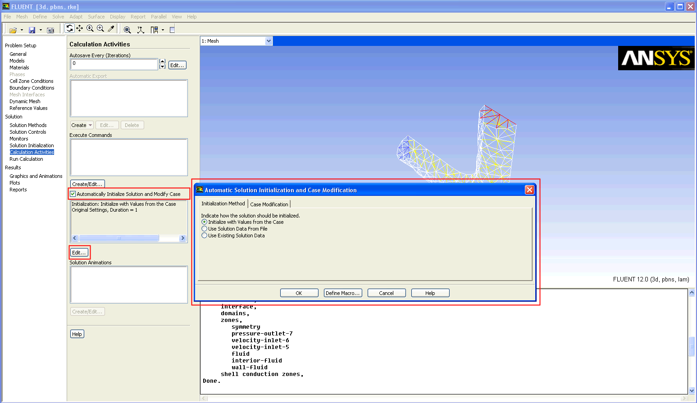Viewport: 697px width, 403px height.
Task: Select Boundary Conditions in the navigation tree
Action: pyautogui.click(x=32, y=88)
